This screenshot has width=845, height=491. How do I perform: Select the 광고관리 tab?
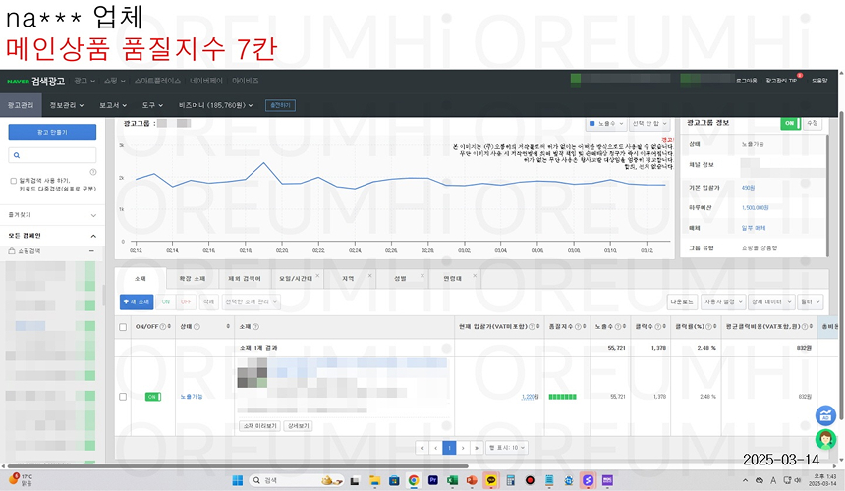(x=21, y=105)
